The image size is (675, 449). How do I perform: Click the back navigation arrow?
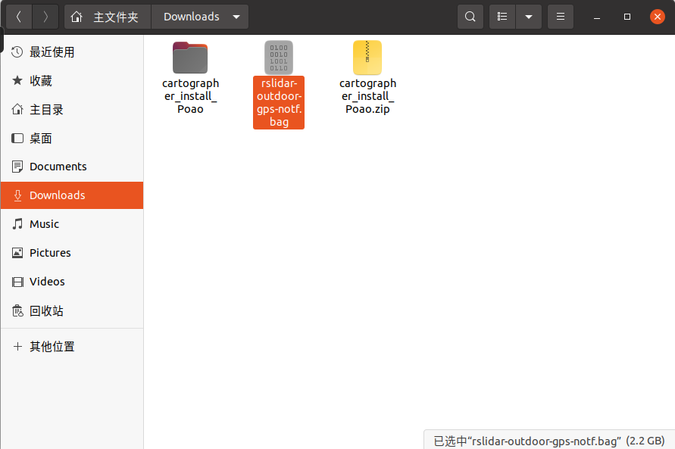point(19,17)
